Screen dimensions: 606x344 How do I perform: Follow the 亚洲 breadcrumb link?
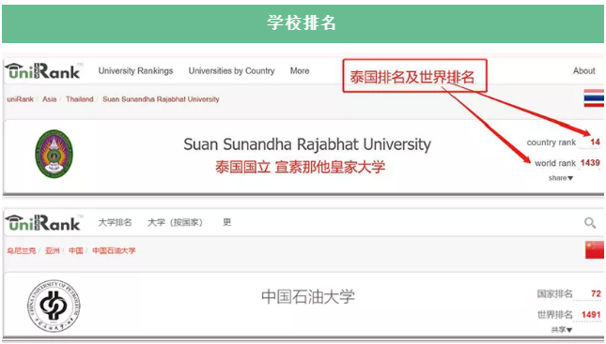pyautogui.click(x=53, y=250)
